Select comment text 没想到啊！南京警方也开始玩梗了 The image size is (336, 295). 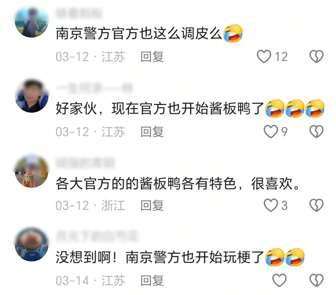[x=160, y=257]
